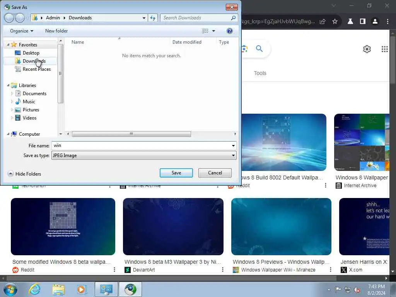Click the Admin breadcrumb in address bar
The height and width of the screenshot is (297, 396).
[x=53, y=18]
